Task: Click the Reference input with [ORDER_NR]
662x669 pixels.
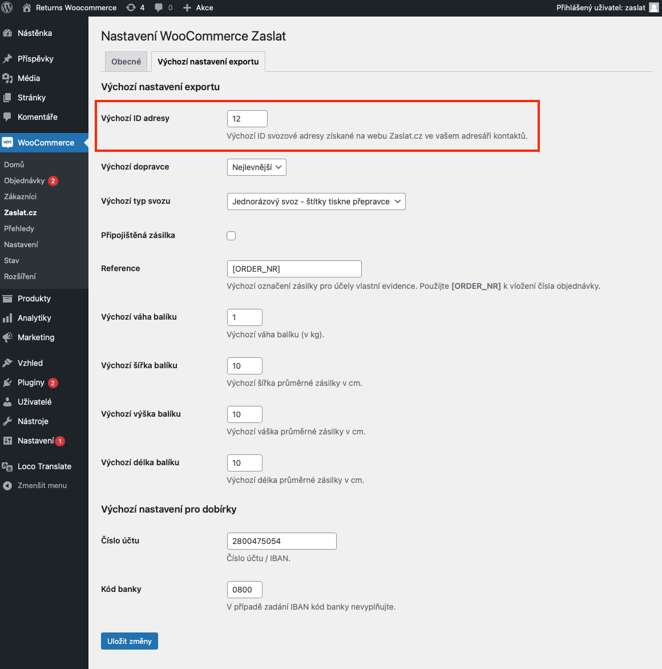Action: (294, 269)
